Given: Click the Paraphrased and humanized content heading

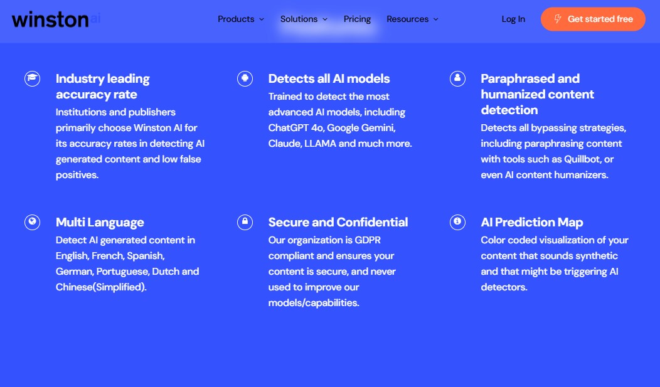Looking at the screenshot, I should coord(537,94).
